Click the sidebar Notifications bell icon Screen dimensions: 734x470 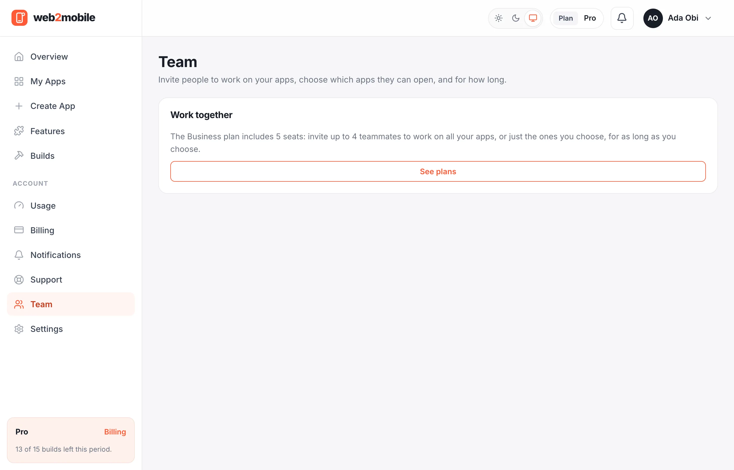click(19, 255)
